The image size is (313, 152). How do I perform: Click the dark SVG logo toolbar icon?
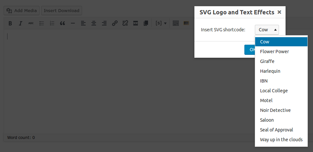tap(186, 23)
